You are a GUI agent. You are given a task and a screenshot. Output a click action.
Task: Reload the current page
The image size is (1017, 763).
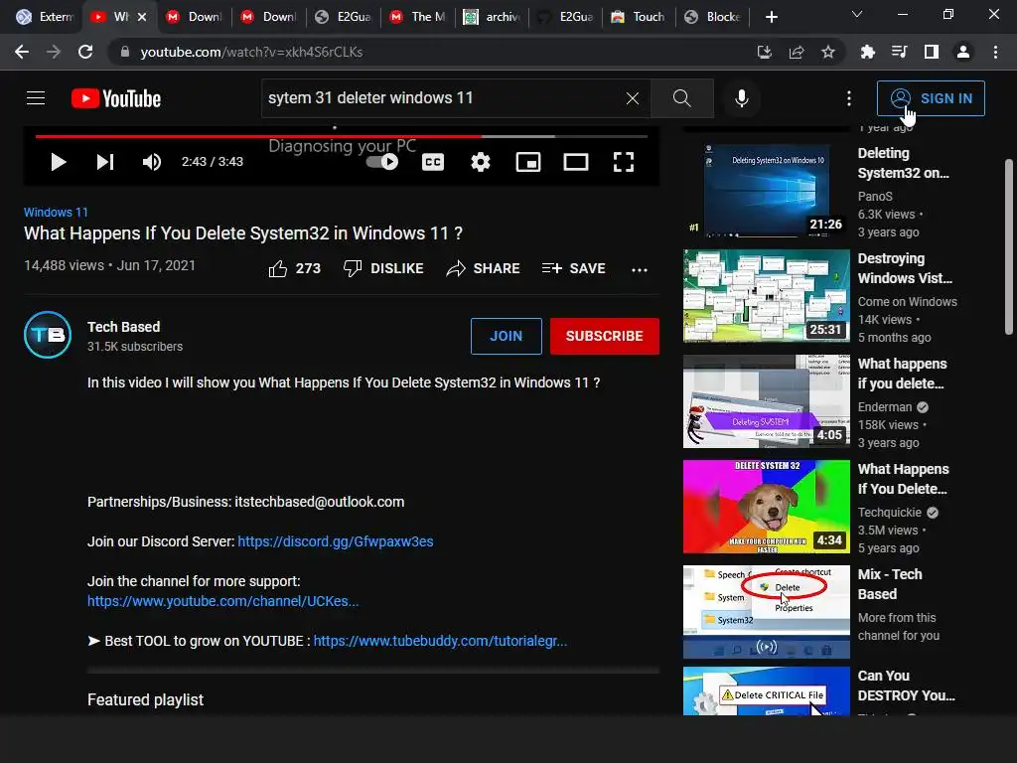point(85,52)
